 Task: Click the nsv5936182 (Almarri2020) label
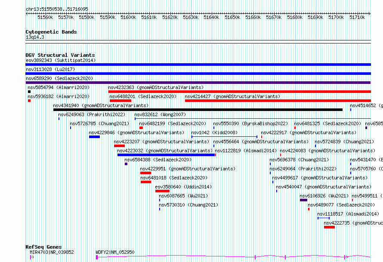point(59,96)
